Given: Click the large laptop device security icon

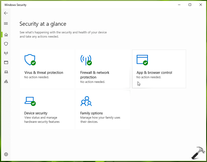Looking at the screenshot, I should pos(30,101).
